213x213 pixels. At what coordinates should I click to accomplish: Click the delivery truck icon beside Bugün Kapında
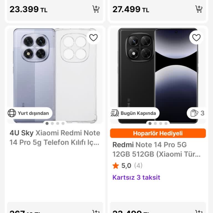click(115, 113)
